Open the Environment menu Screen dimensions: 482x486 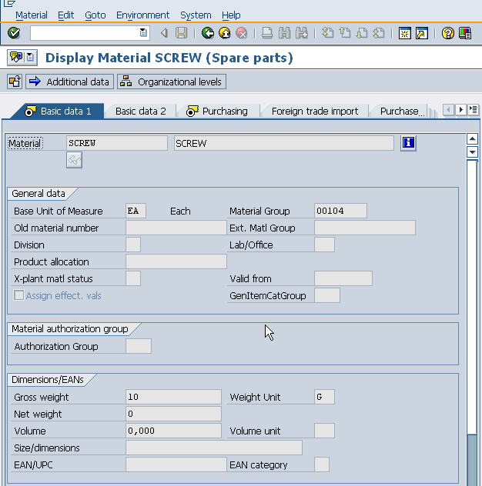(x=142, y=15)
